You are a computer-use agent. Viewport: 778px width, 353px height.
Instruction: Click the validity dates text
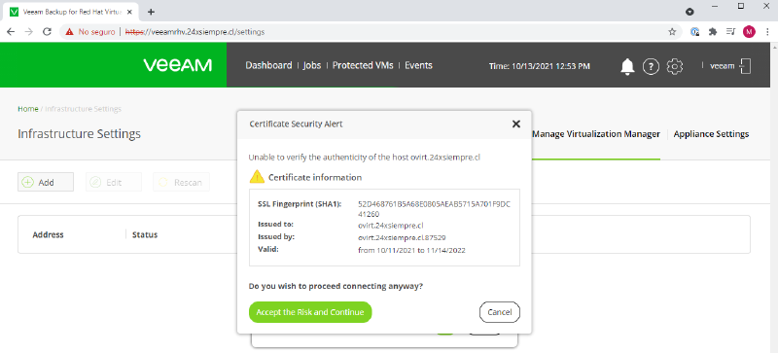(x=411, y=250)
